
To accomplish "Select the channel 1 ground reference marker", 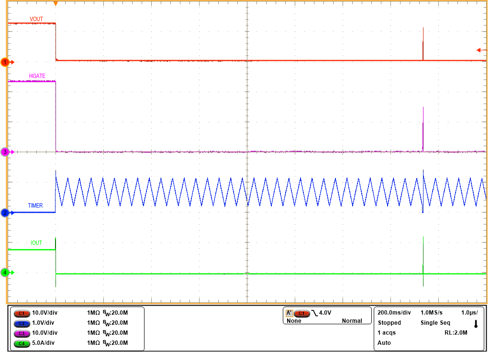I will 5,62.
